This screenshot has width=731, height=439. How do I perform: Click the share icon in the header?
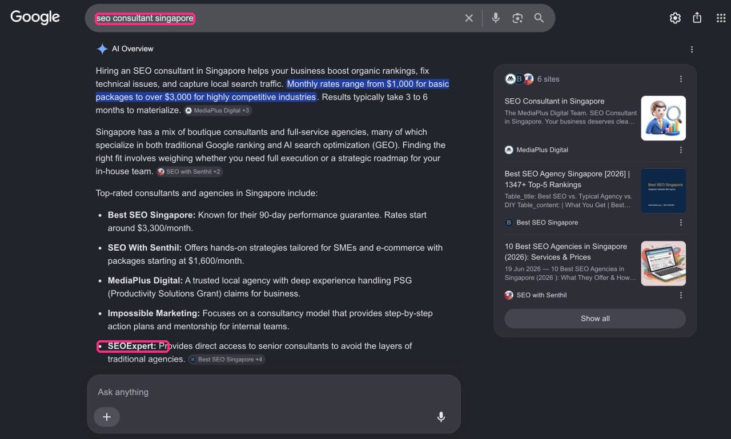(x=697, y=18)
